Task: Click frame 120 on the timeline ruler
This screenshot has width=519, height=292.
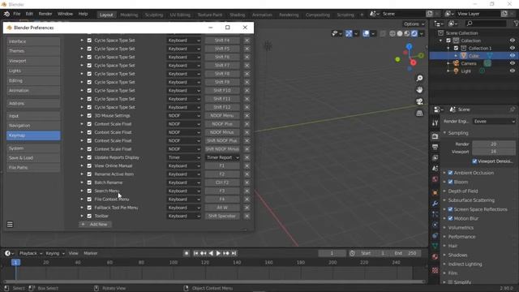Action: point(205,263)
